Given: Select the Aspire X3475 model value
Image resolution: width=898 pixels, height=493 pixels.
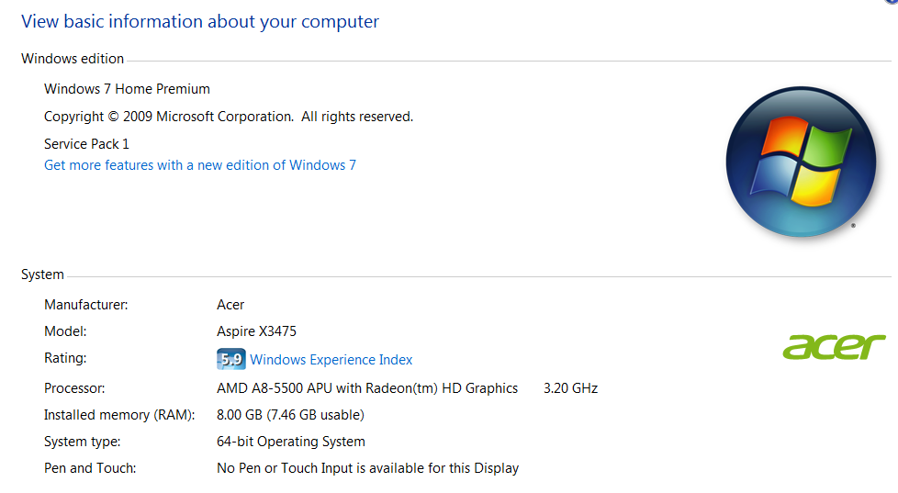Looking at the screenshot, I should coord(256,331).
